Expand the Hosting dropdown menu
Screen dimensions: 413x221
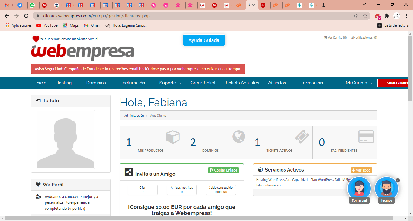[x=66, y=83]
